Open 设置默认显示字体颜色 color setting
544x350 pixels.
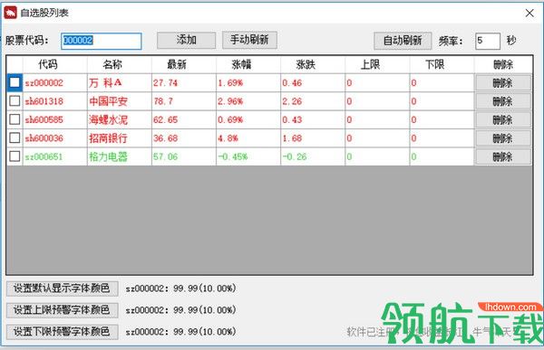coord(62,288)
